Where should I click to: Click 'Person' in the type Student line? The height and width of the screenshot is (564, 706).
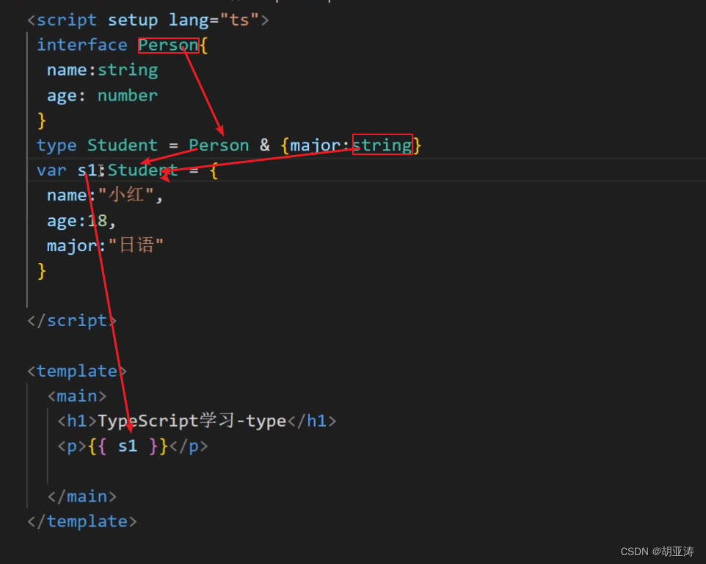[x=219, y=145]
